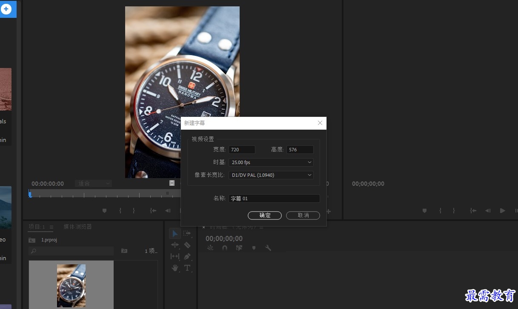Select the Hand tool
The image size is (518, 309).
[175, 268]
